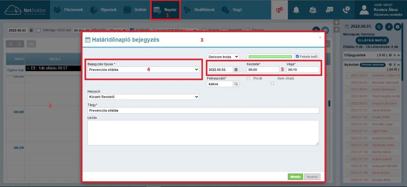
Task: Click the refresh icon in right panel
Action: coord(380,26)
